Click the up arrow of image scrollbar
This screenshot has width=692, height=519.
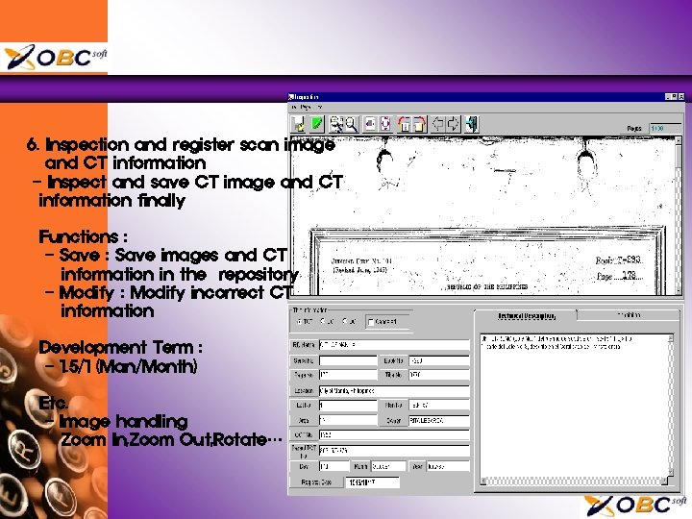tap(679, 140)
